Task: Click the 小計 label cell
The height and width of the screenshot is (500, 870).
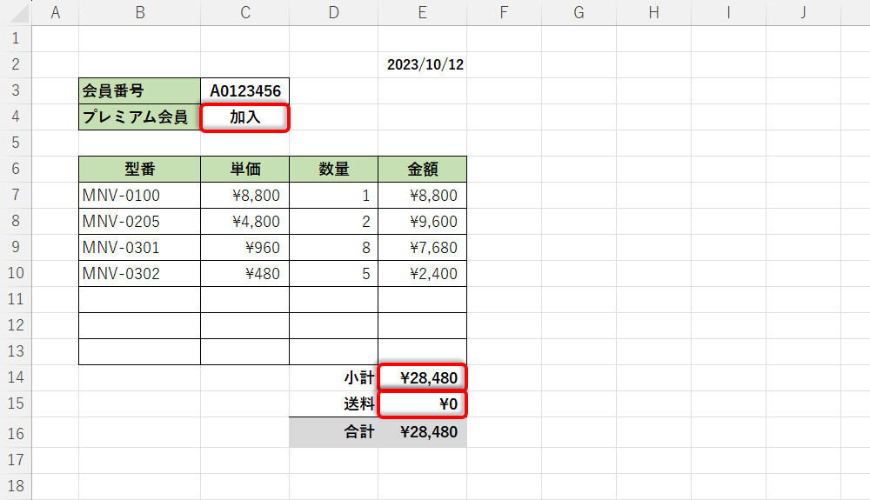Action: click(x=334, y=377)
